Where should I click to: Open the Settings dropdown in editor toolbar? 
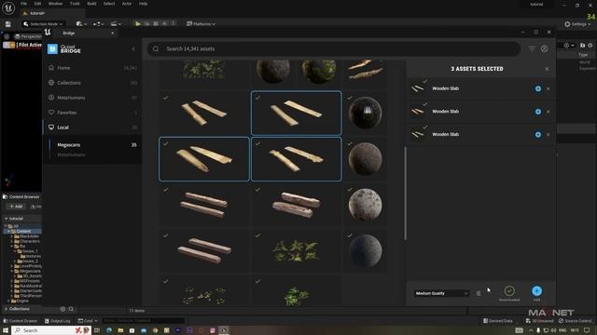click(577, 24)
